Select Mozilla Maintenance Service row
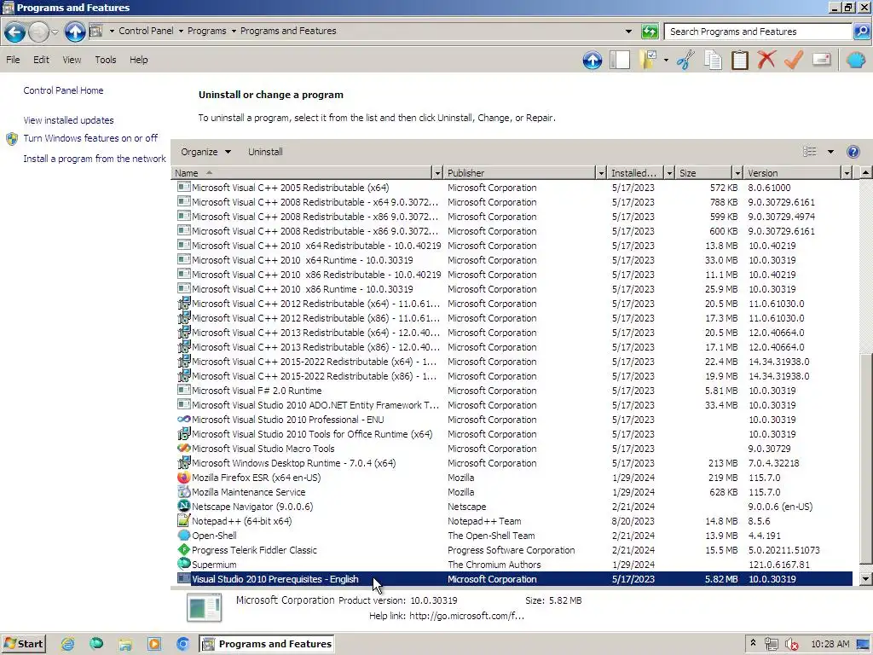This screenshot has height=655, width=873. [514, 492]
